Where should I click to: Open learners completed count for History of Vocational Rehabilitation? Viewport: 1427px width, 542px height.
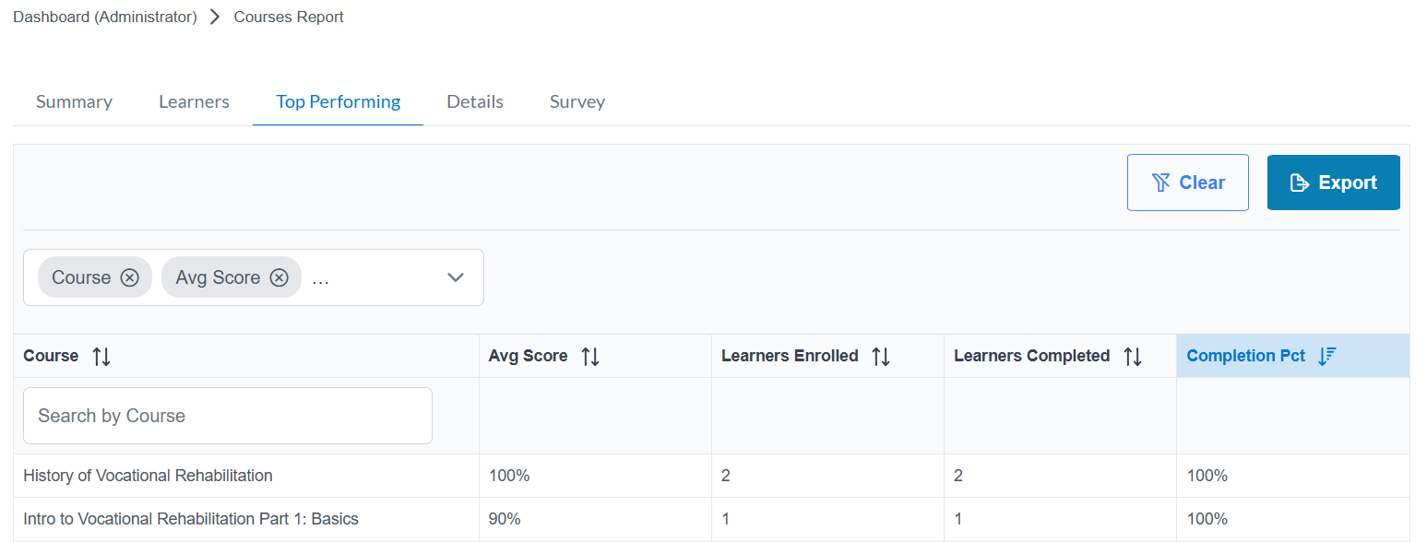point(957,476)
